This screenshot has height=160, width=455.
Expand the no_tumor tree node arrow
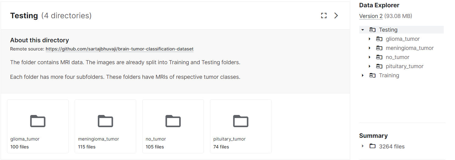click(x=369, y=57)
